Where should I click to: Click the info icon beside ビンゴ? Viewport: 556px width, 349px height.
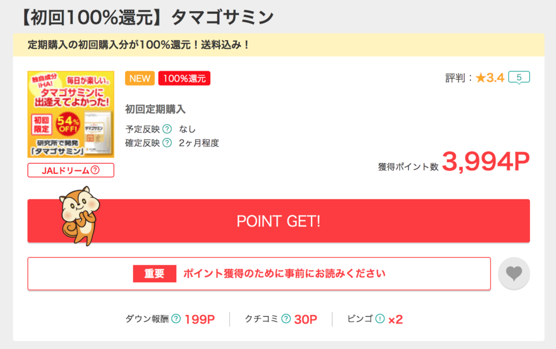pyautogui.click(x=380, y=319)
